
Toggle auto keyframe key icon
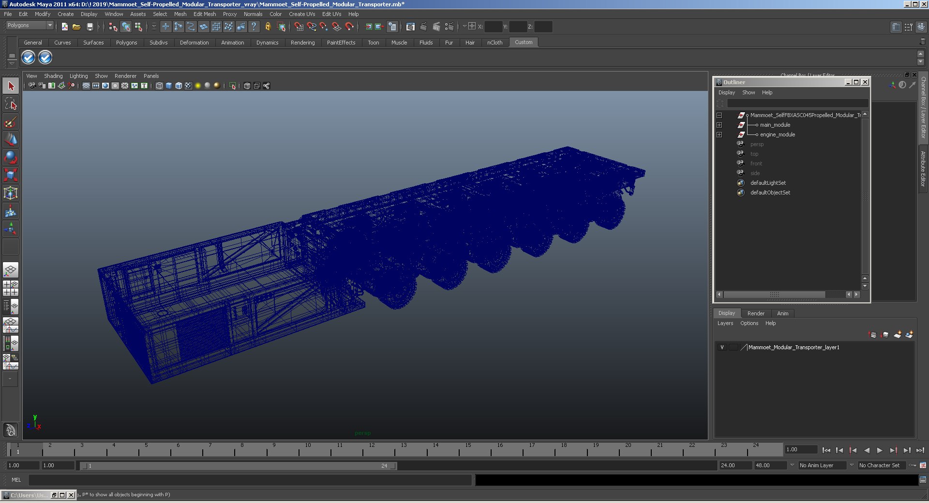pyautogui.click(x=913, y=465)
